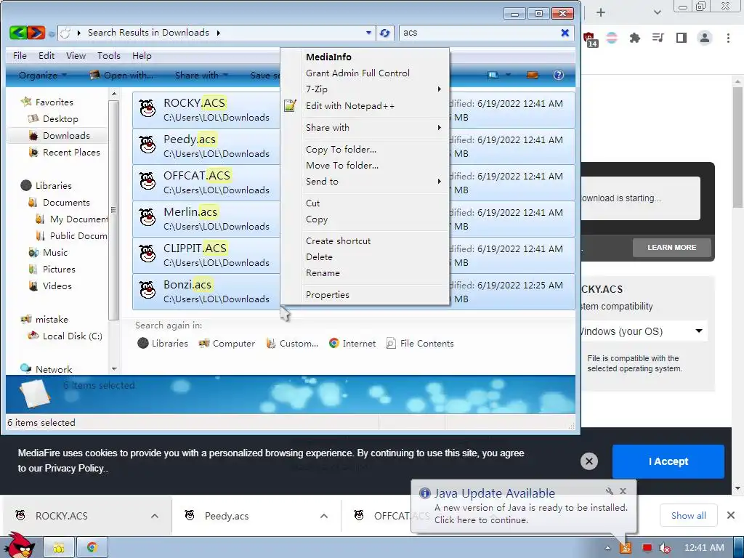Search again on the Internet
This screenshot has width=744, height=558.
352,343
